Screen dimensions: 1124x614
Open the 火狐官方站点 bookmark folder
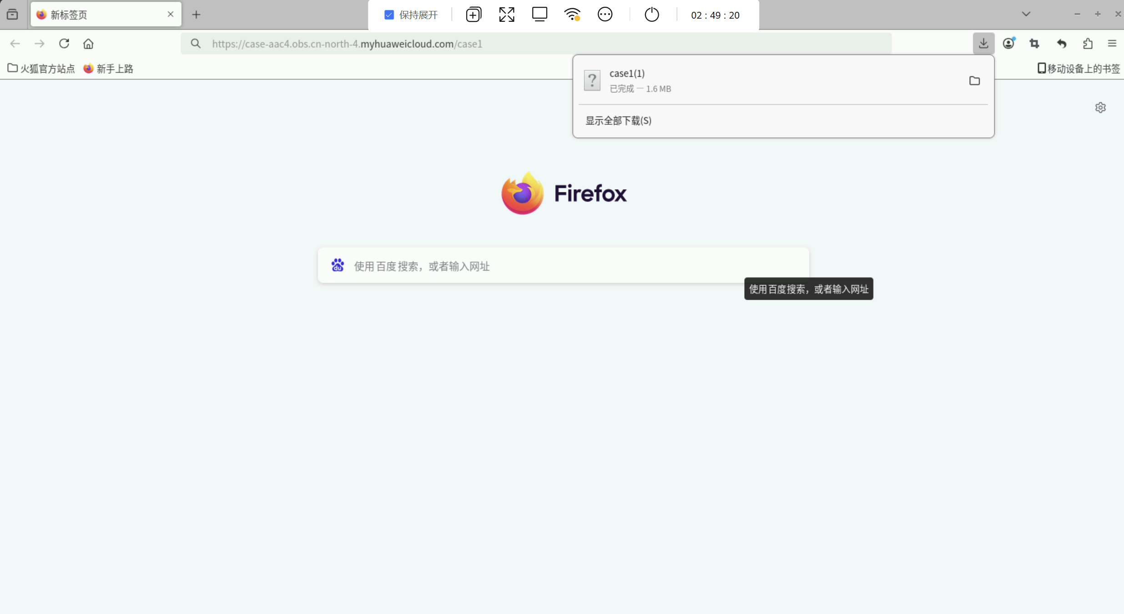41,69
